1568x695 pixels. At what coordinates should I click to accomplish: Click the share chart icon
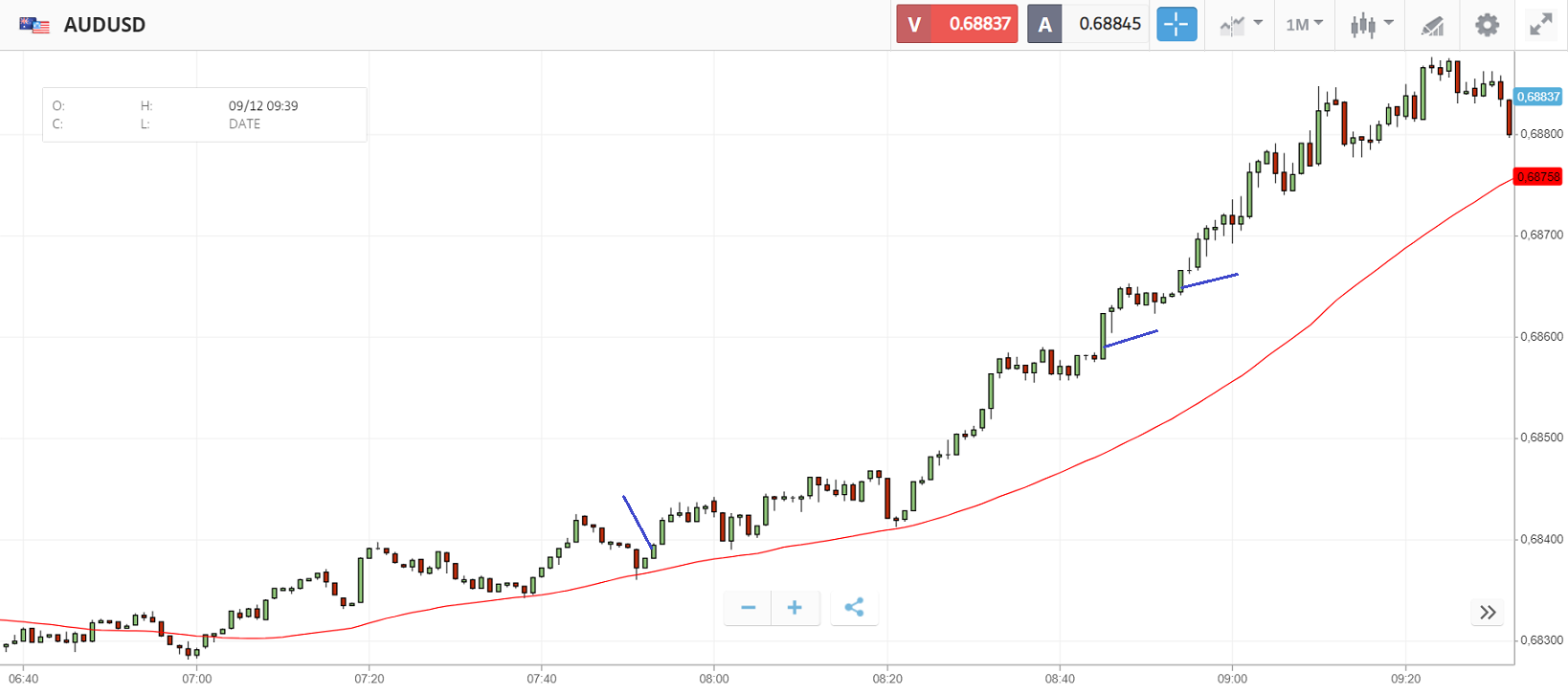click(854, 608)
